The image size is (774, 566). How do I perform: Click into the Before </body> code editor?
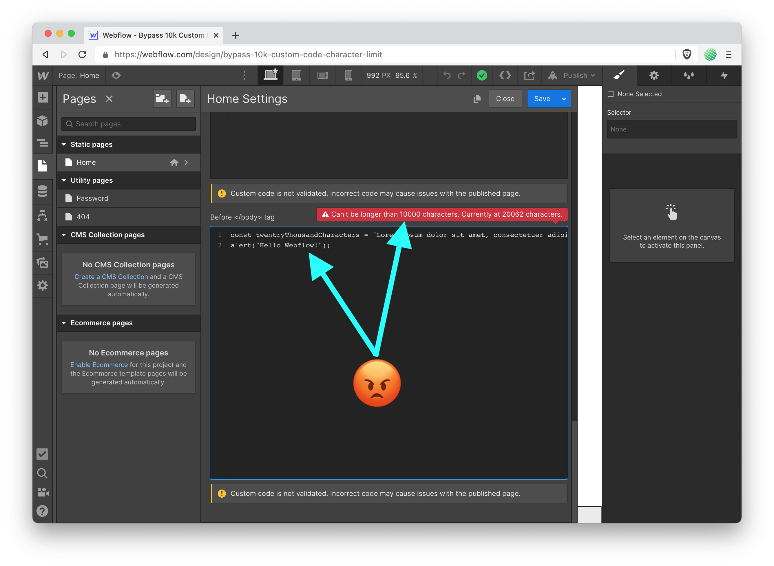[389, 353]
